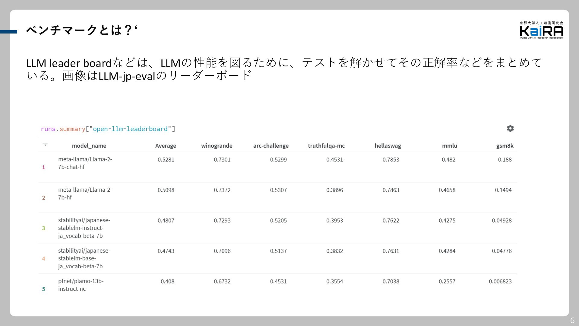Click row index number 5
The width and height of the screenshot is (579, 326).
click(44, 289)
